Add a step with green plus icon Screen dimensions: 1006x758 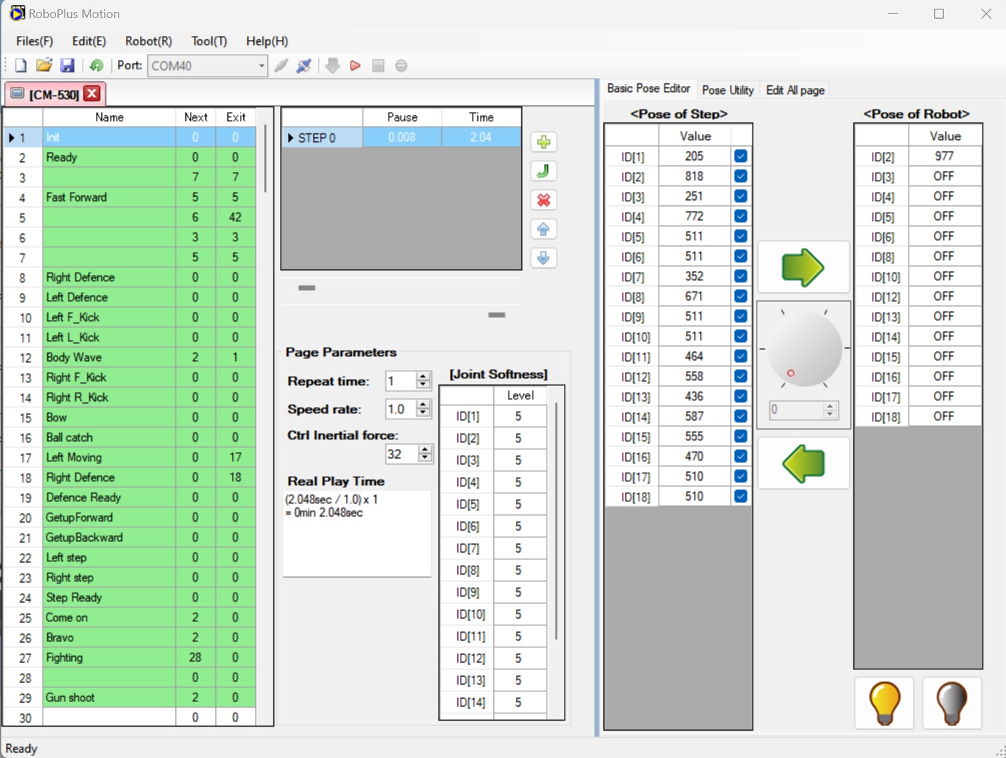544,142
